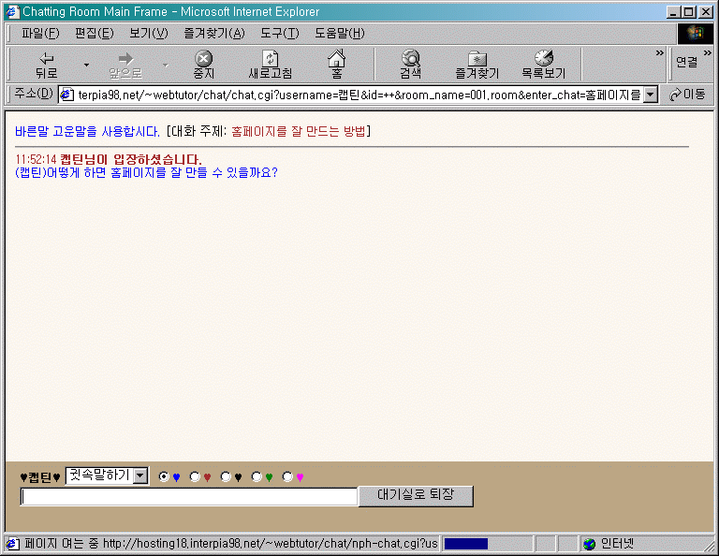Open the 보기(V) menu
The width and height of the screenshot is (719, 556).
click(x=149, y=34)
